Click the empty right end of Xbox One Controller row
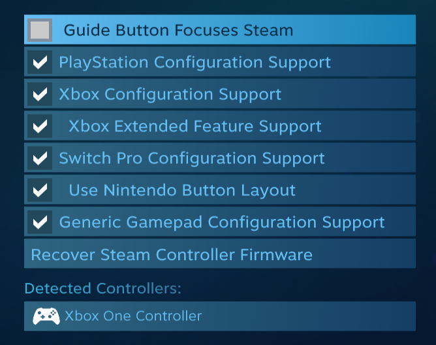Viewport: 436px width, 345px height. (x=366, y=316)
